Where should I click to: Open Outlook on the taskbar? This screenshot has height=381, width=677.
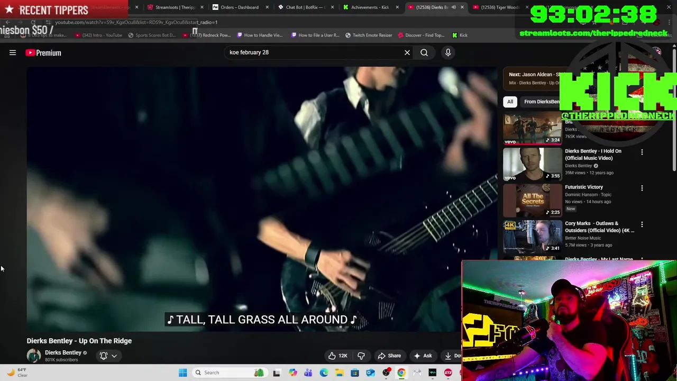(370, 373)
